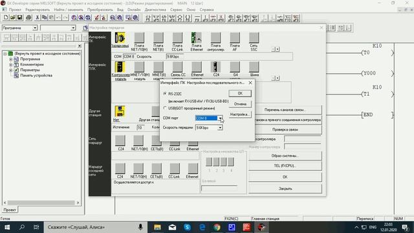Select the Плата NET/10(H) board icon
Screen dimensions: 414x233
click(139, 38)
